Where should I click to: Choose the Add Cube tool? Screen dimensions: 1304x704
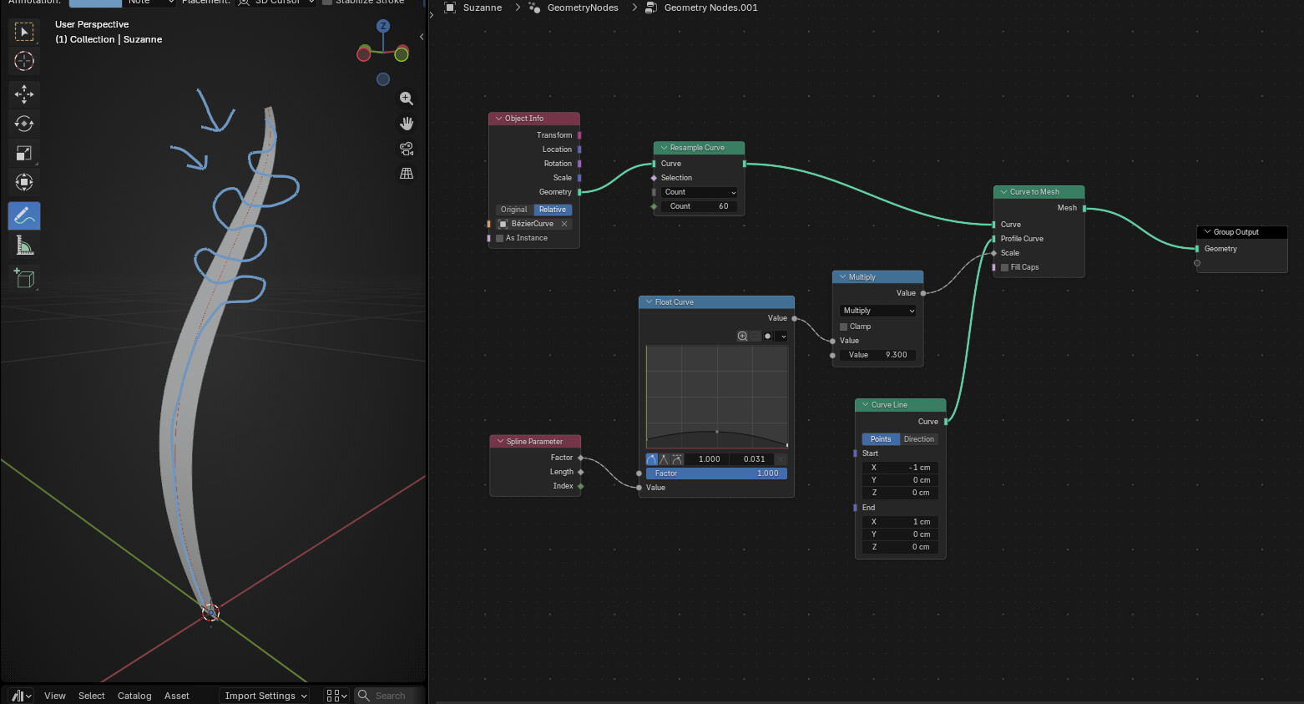click(24, 278)
